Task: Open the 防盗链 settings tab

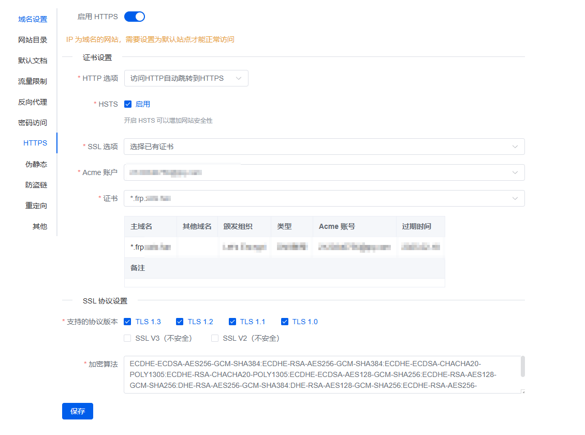Action: [36, 185]
